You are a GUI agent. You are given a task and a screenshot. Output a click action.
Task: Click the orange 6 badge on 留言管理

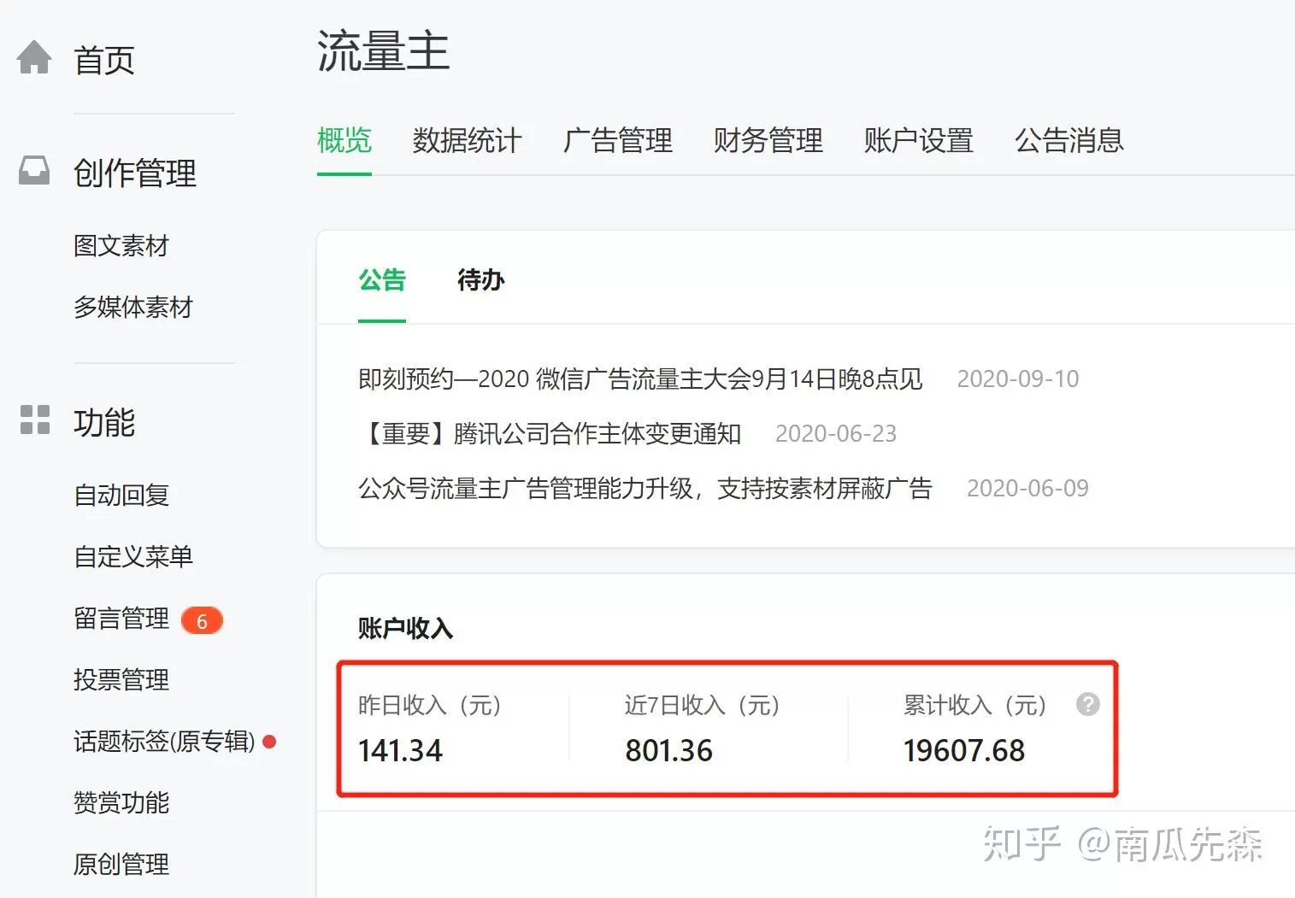[202, 620]
